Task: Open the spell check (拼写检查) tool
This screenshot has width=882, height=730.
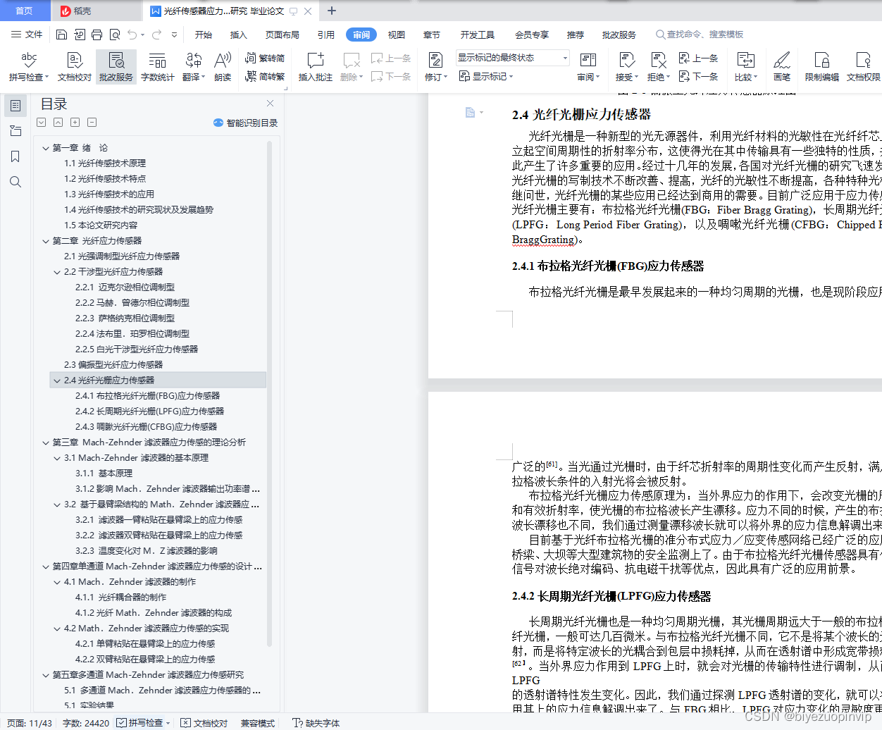Action: [29, 67]
